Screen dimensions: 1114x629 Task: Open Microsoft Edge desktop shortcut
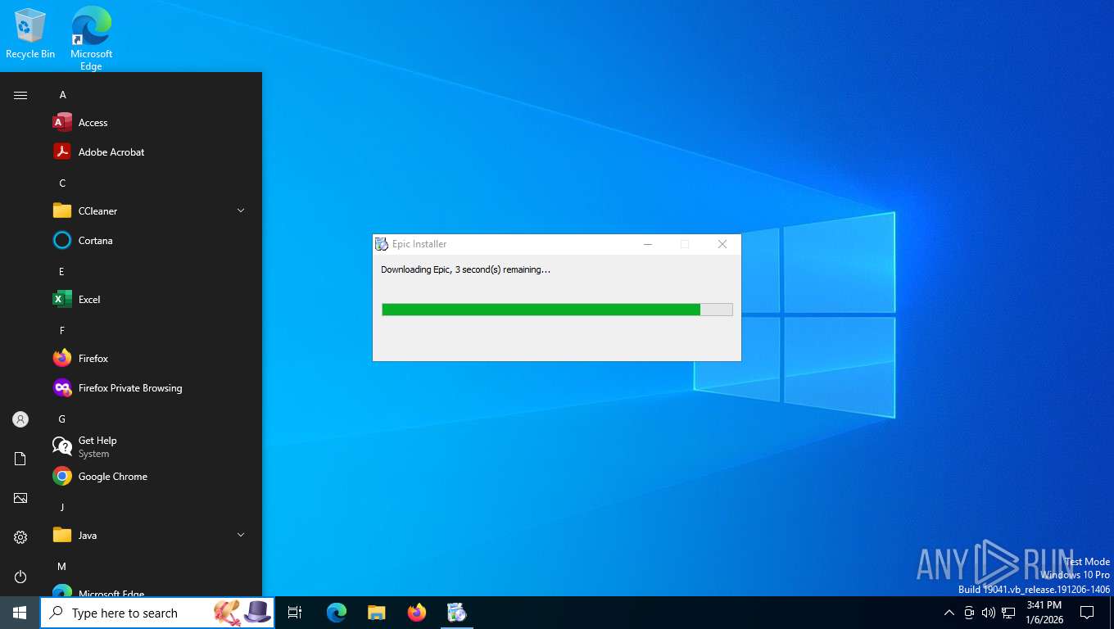(91, 38)
